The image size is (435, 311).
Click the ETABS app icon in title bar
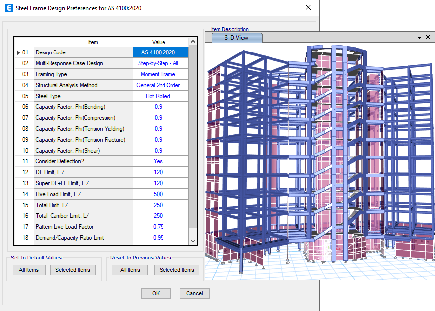9,8
